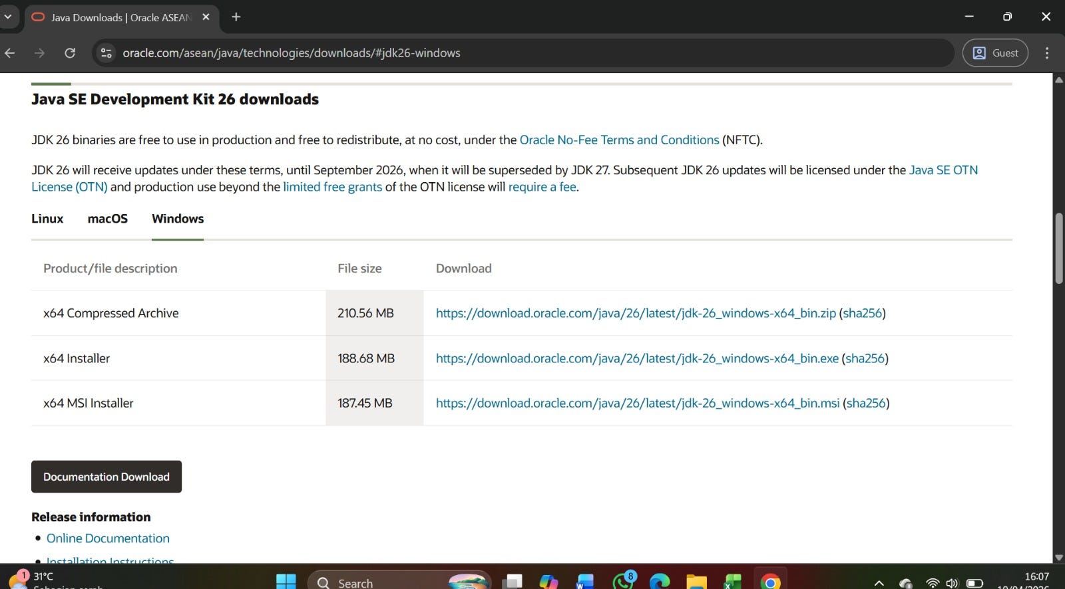The image size is (1065, 589).
Task: Select the Windows tab
Action: coord(178,219)
